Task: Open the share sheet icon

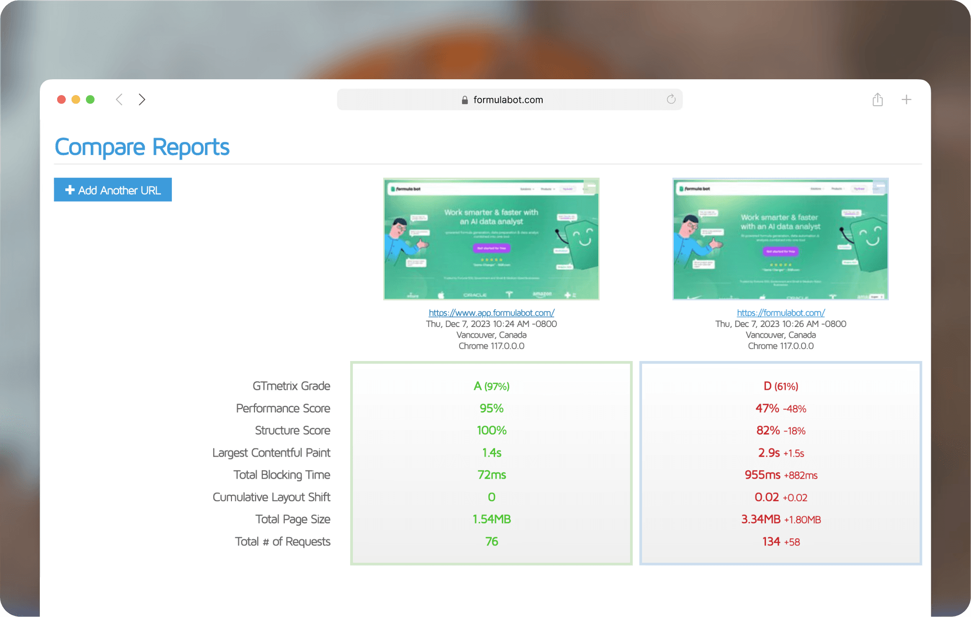Action: [877, 99]
